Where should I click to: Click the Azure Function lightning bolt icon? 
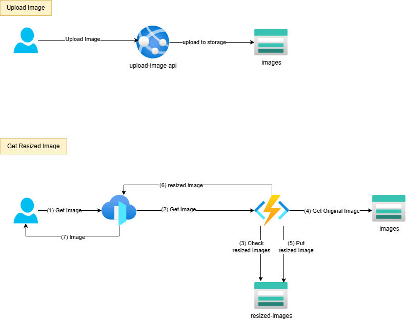[272, 210]
